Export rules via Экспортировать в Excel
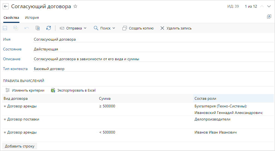 pyautogui.click(x=73, y=90)
